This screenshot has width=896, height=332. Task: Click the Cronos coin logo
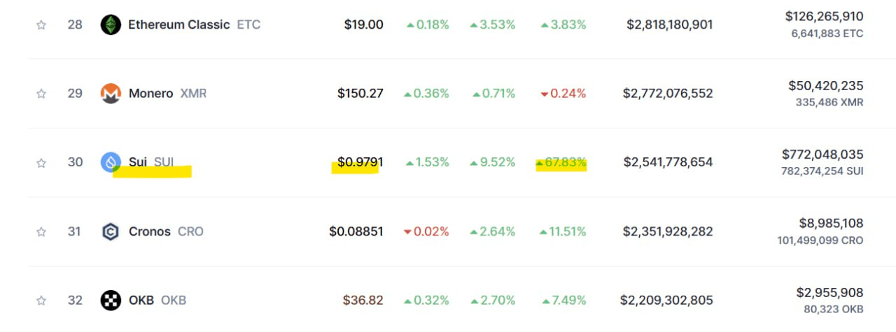pyautogui.click(x=111, y=231)
